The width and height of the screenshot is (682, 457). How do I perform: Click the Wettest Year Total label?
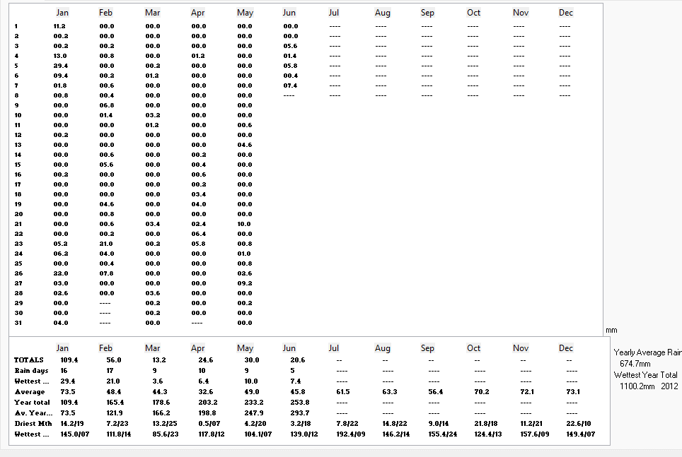(646, 375)
